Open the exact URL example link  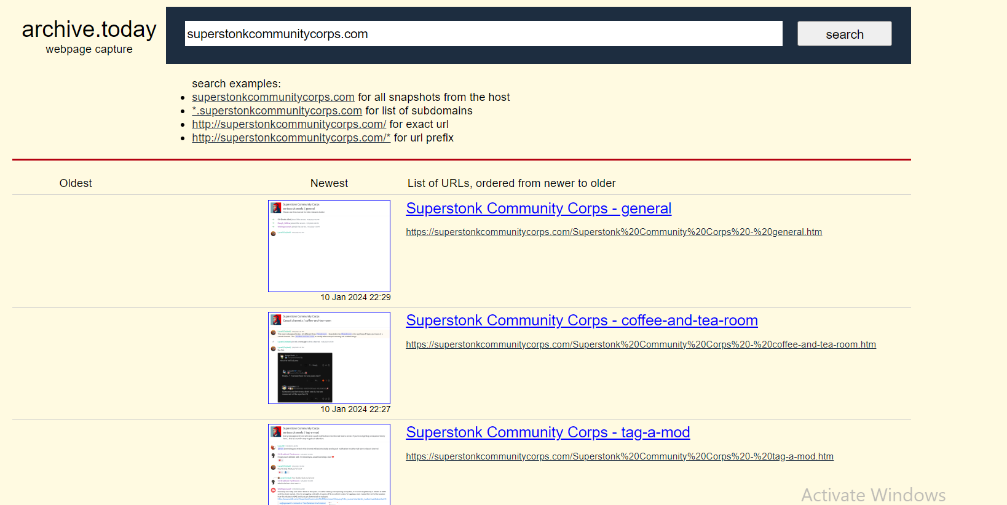(x=289, y=124)
